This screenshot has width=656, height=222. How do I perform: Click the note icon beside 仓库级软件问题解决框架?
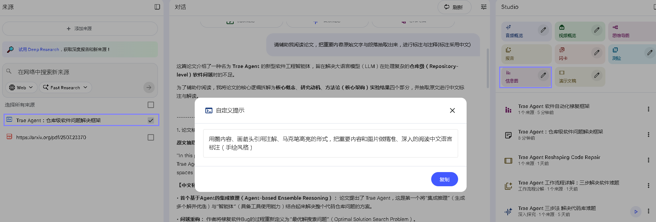pos(508,135)
